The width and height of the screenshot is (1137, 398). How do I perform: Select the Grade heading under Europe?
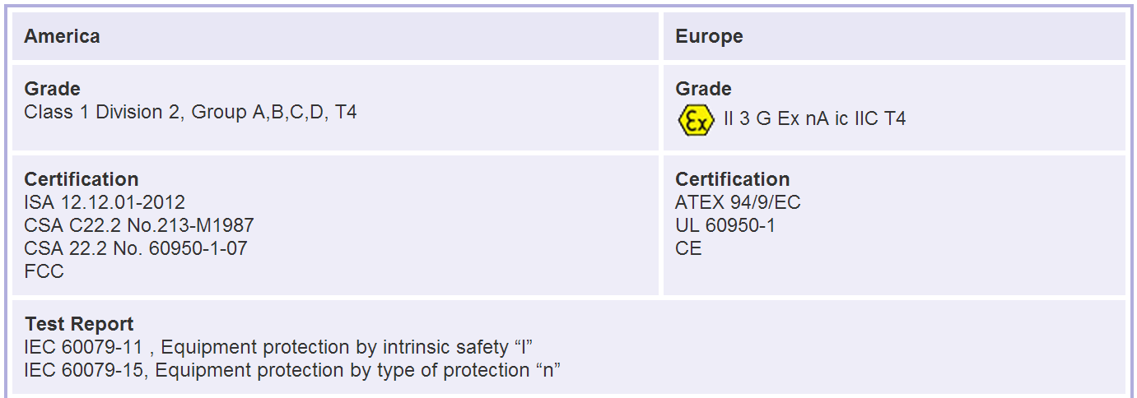703,89
